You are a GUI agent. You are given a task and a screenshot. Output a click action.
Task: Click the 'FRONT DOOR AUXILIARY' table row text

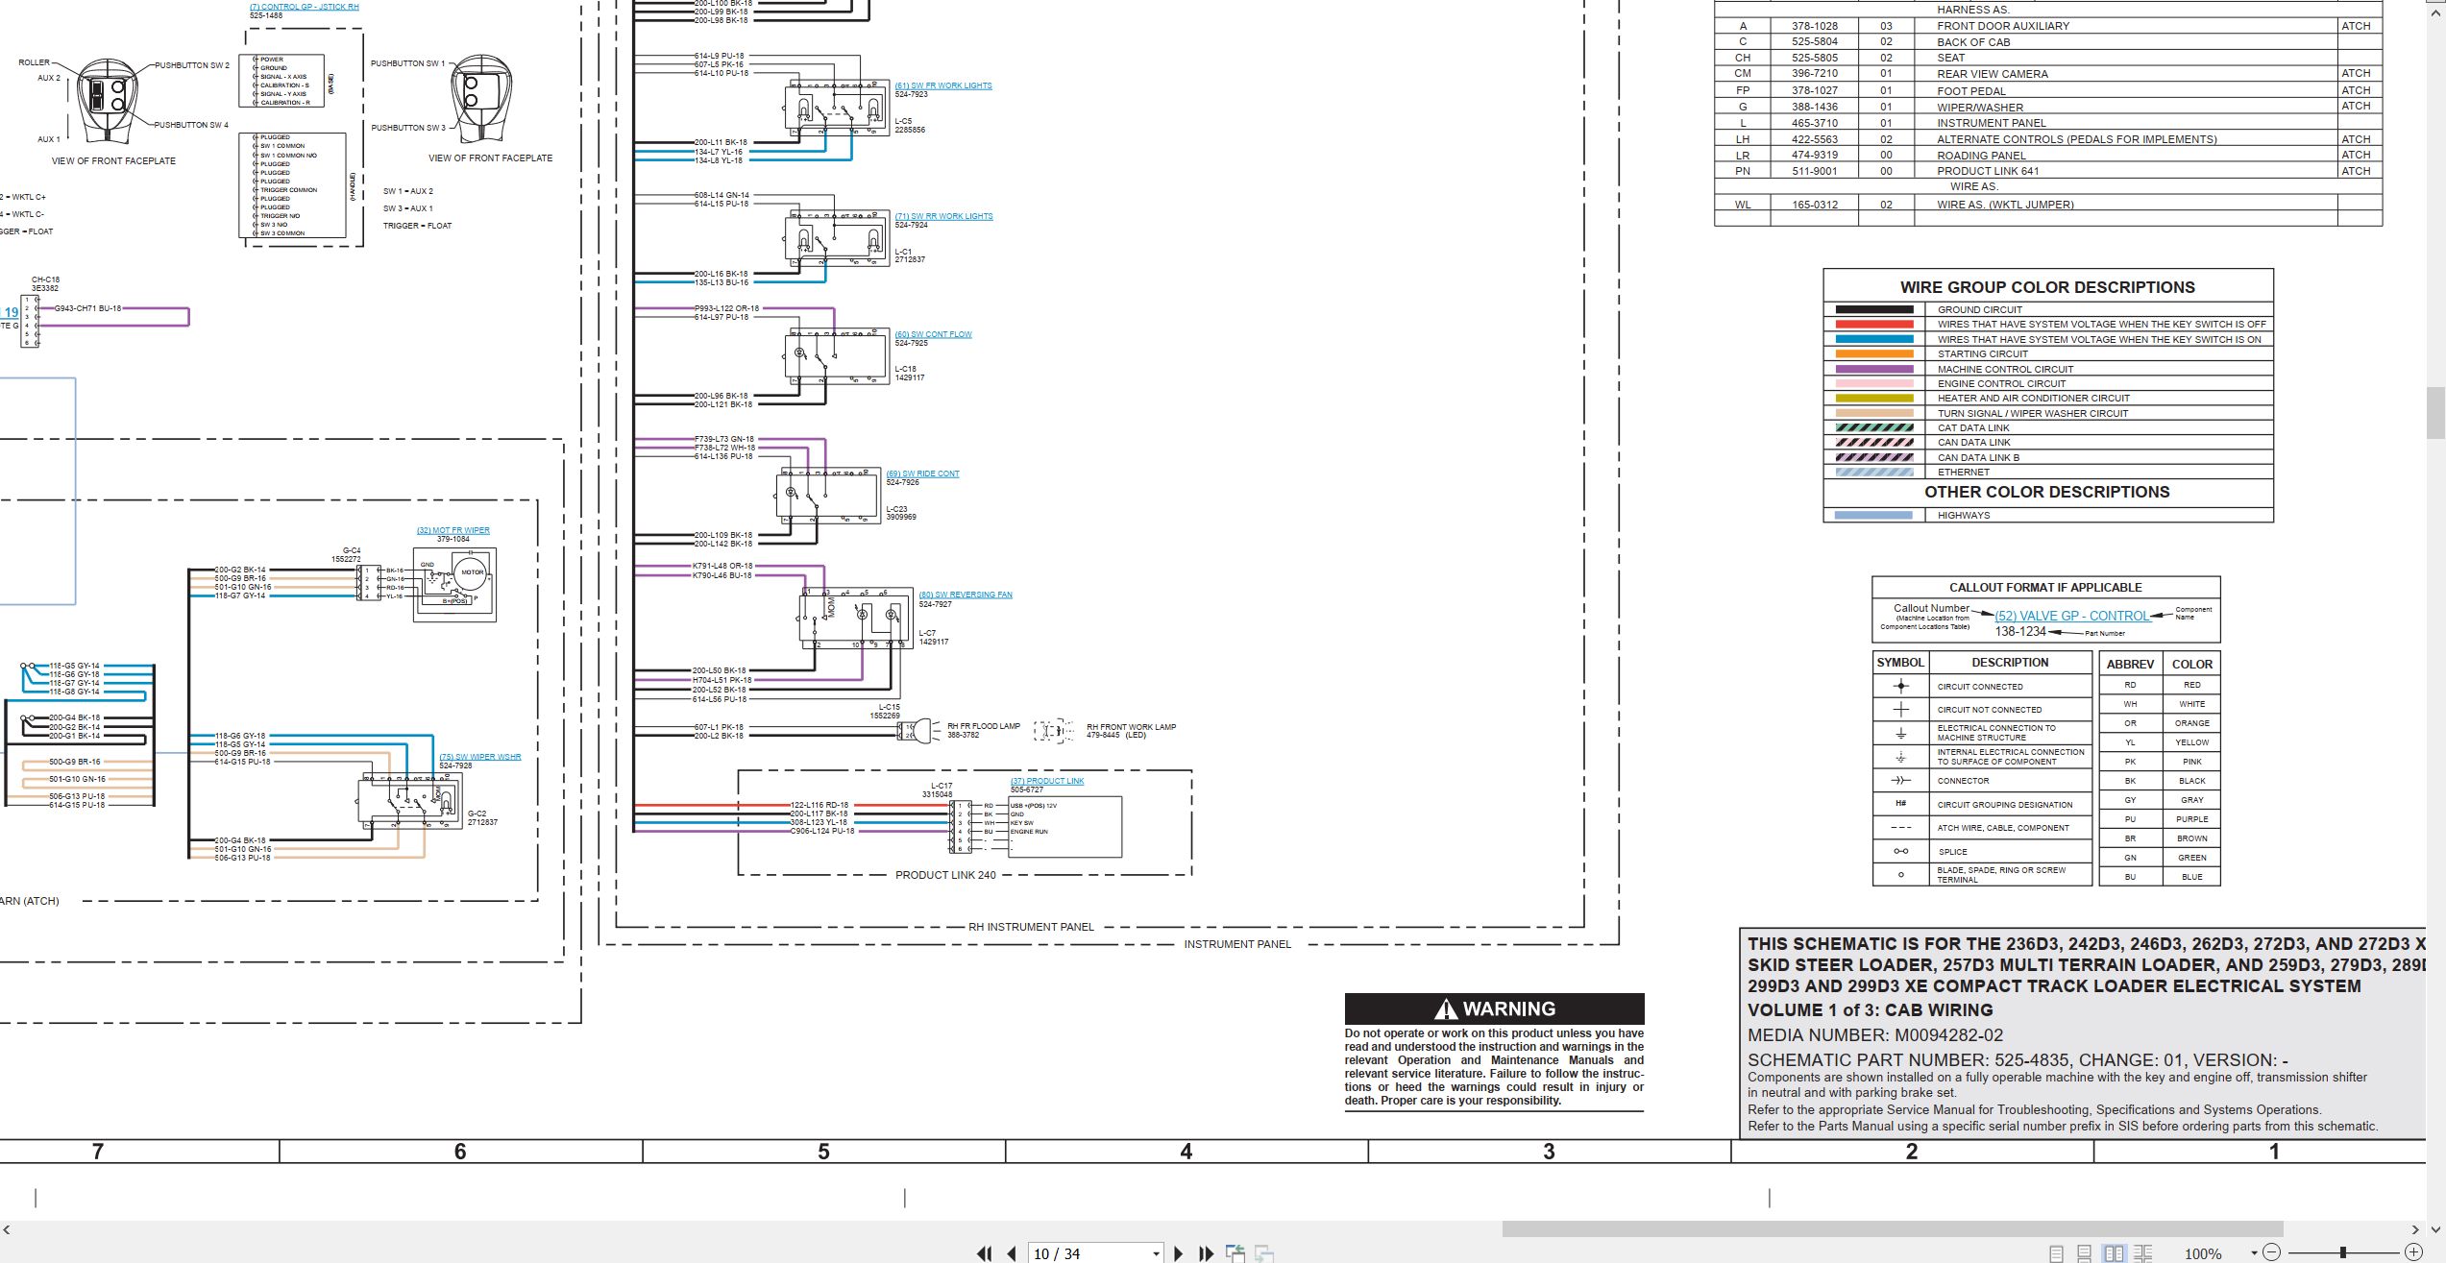click(2003, 26)
